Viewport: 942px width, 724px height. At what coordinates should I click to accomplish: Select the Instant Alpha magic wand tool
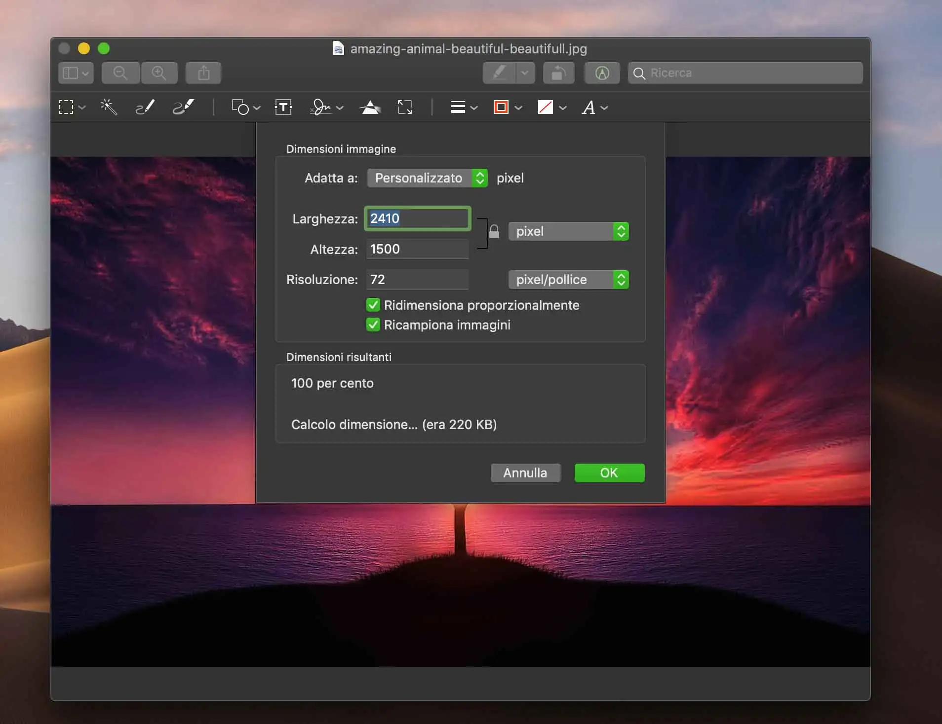pos(108,107)
